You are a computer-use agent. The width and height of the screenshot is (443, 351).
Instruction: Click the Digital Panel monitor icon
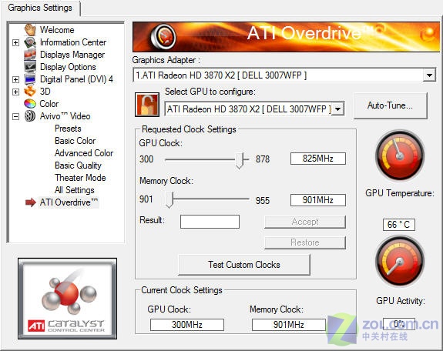point(30,79)
